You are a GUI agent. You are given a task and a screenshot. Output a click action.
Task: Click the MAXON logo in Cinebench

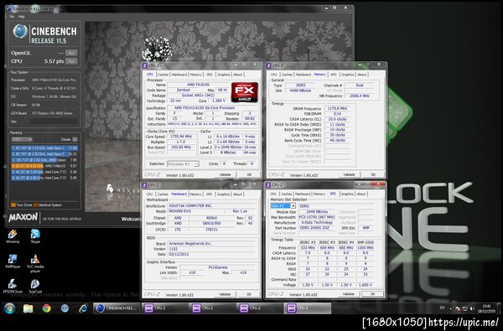pos(23,218)
